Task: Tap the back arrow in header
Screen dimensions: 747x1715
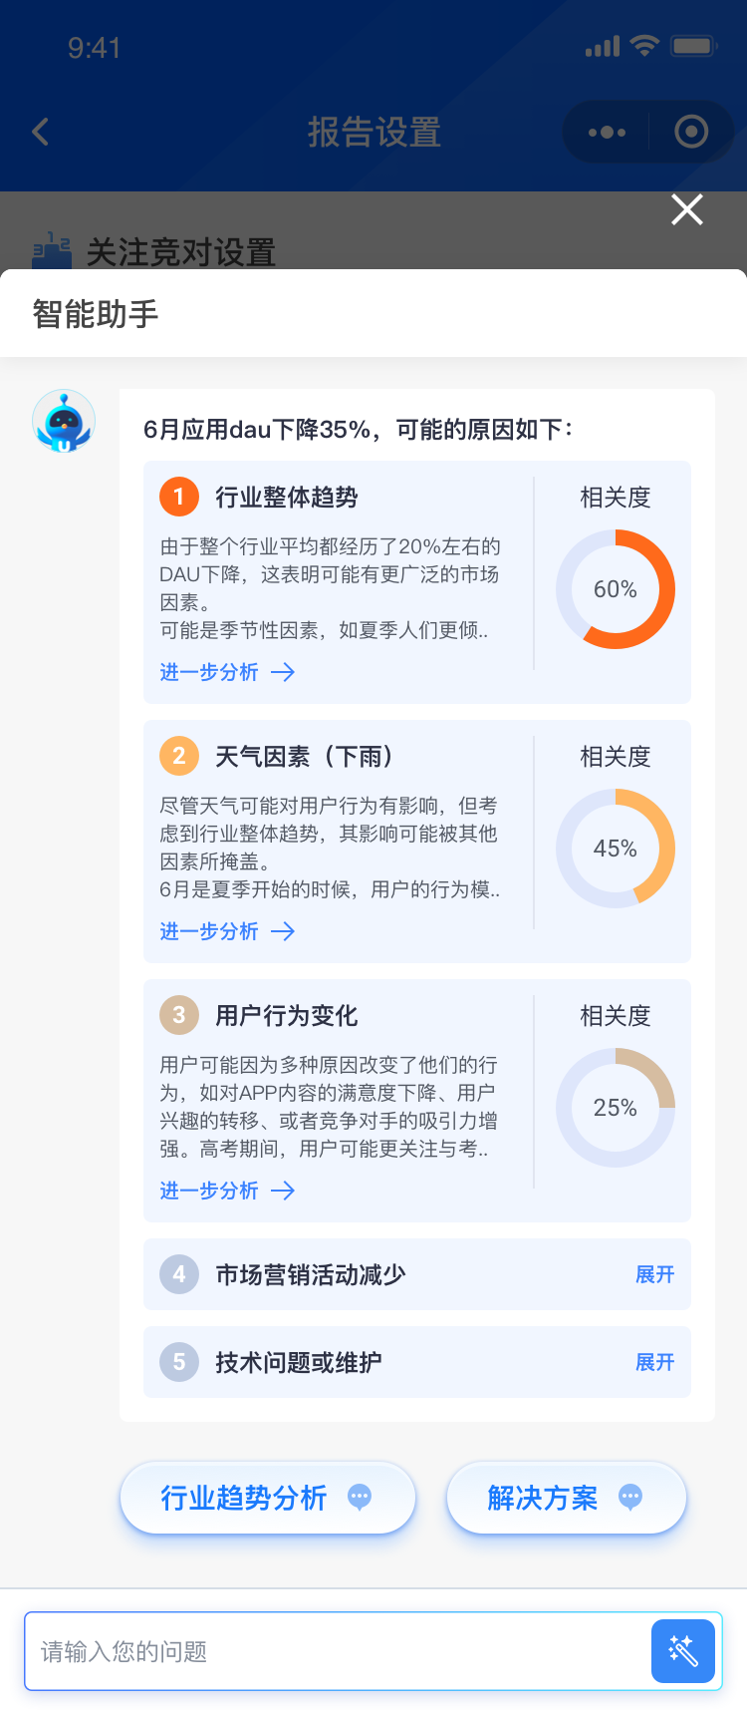Action: click(x=41, y=132)
